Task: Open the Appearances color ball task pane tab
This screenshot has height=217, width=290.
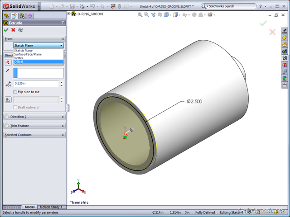Action: pos(285,78)
